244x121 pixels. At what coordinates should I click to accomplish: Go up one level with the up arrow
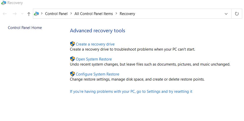(x=29, y=14)
